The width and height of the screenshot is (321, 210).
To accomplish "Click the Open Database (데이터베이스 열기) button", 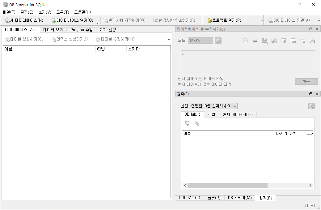I will 72,20.
